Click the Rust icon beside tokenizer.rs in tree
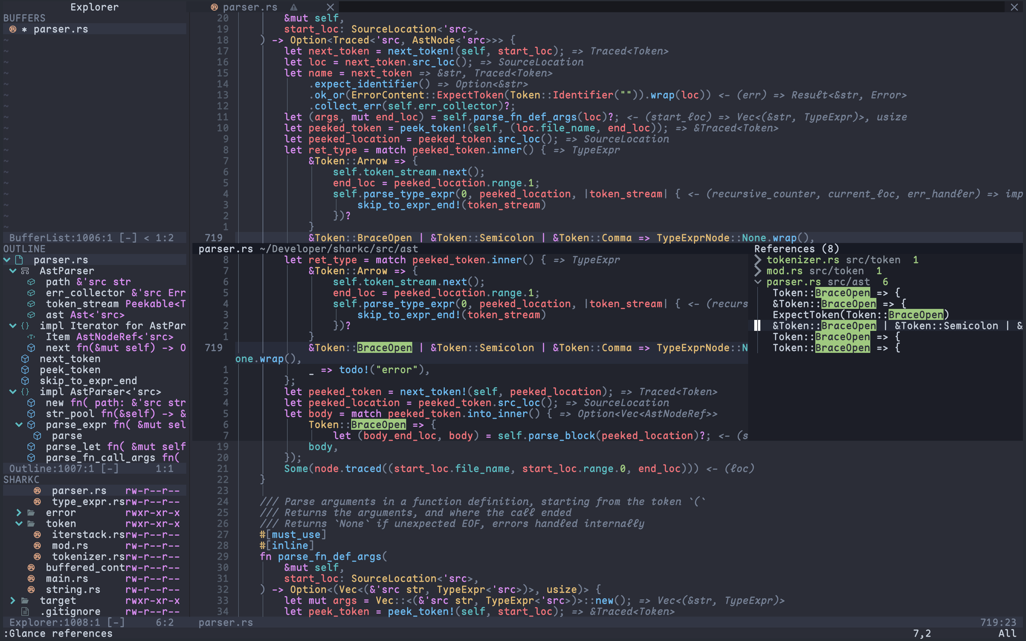 coord(37,557)
